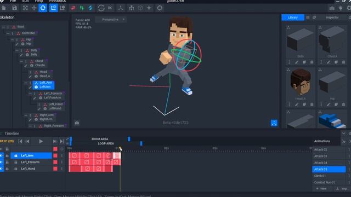Viewport: 351px width, 197px height.
Task: Click the green vertical arrows icon
Action: (x=82, y=8)
